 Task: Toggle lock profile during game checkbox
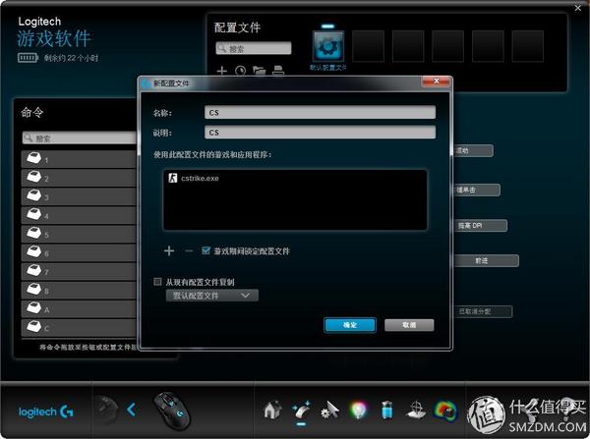pyautogui.click(x=206, y=250)
